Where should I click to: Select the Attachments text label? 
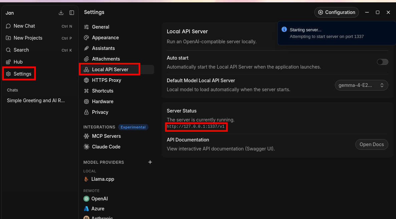point(106,59)
